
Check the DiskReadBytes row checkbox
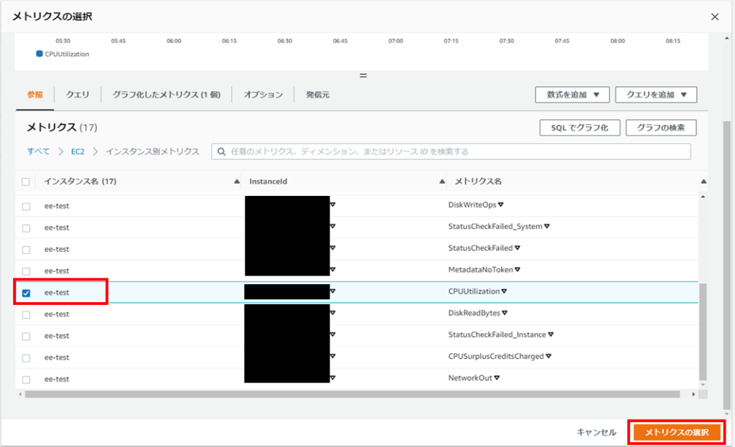tap(27, 315)
